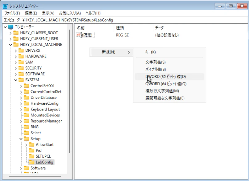Open the お気に入り(A) menu
This screenshot has height=181, width=249.
pyautogui.click(x=70, y=13)
